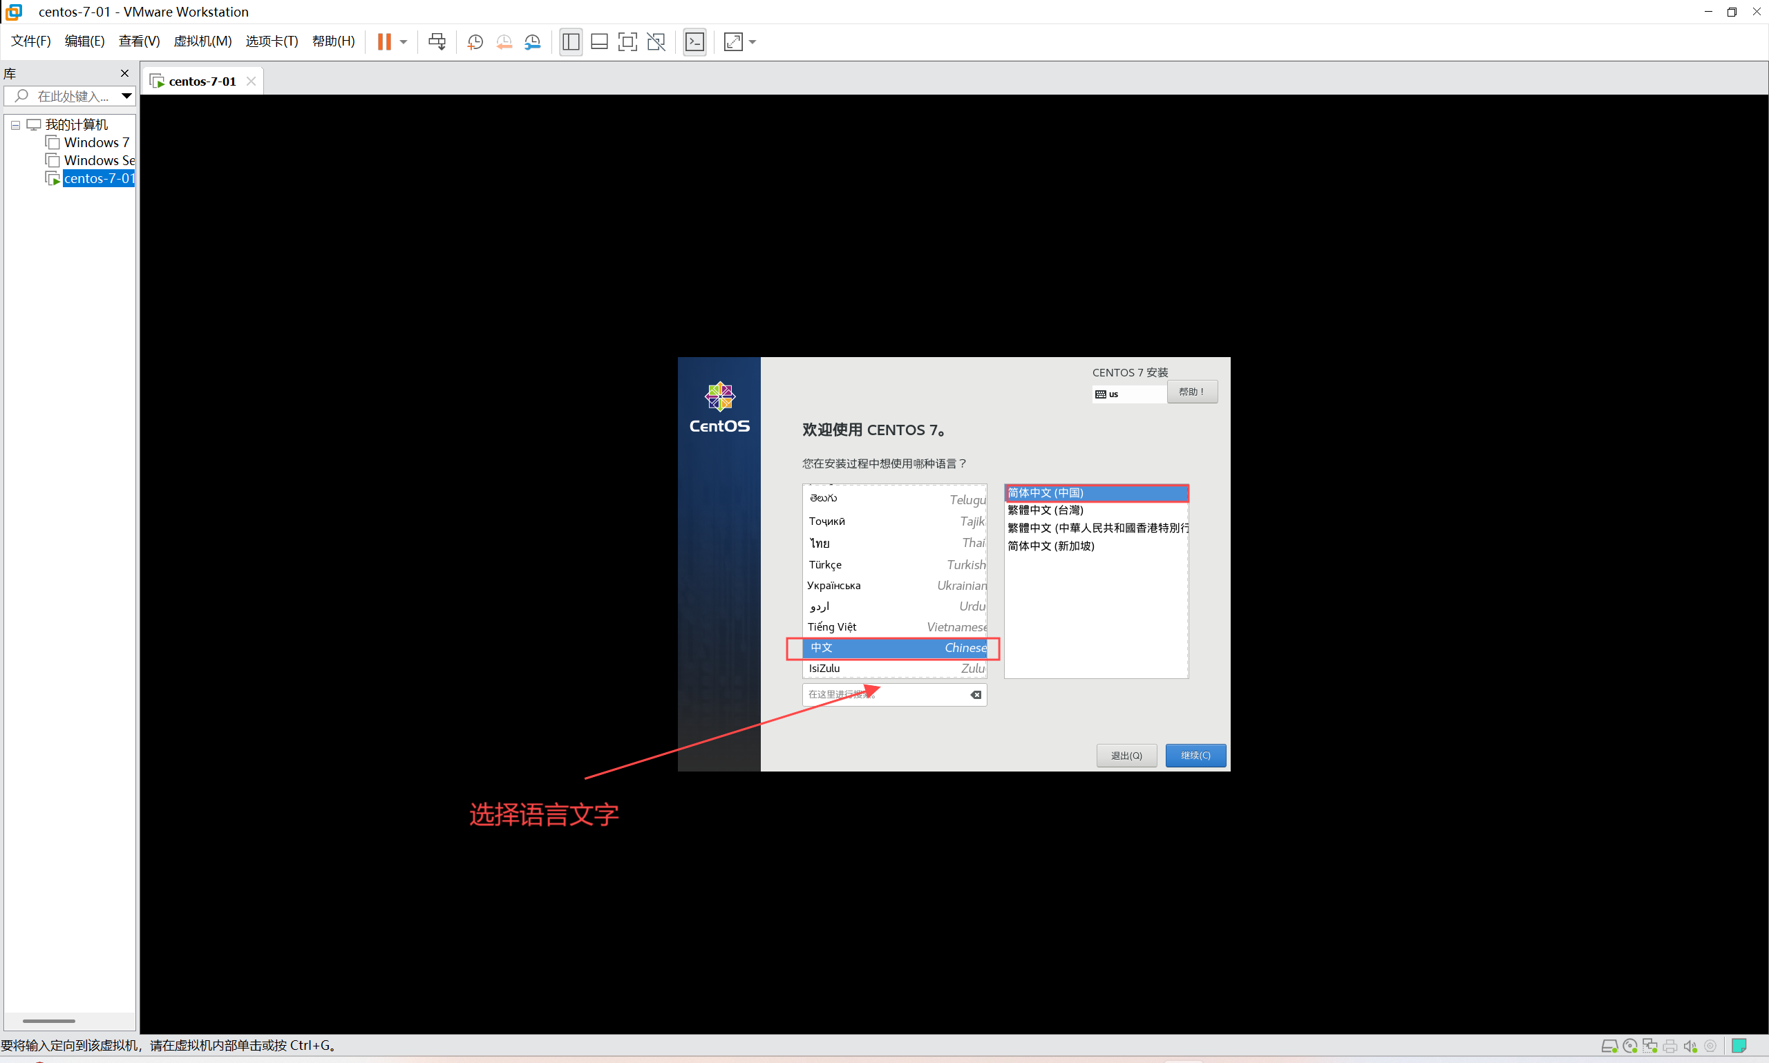Click the Pause virtual machine icon
1769x1063 pixels.
pos(384,41)
